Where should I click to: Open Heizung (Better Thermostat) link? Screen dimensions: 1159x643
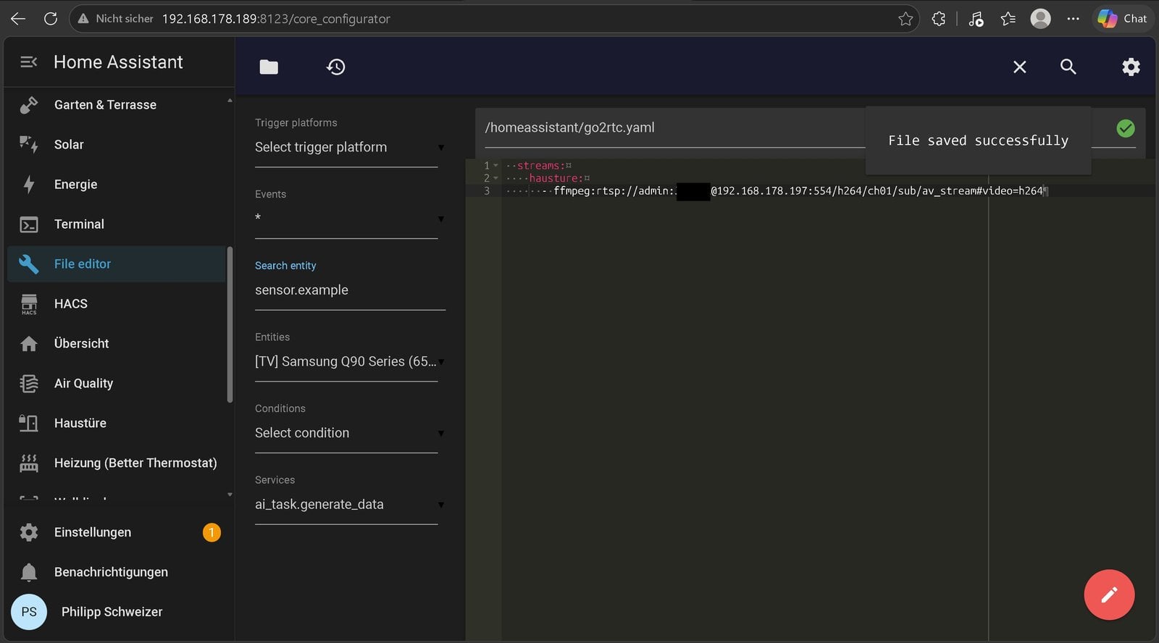[117, 463]
